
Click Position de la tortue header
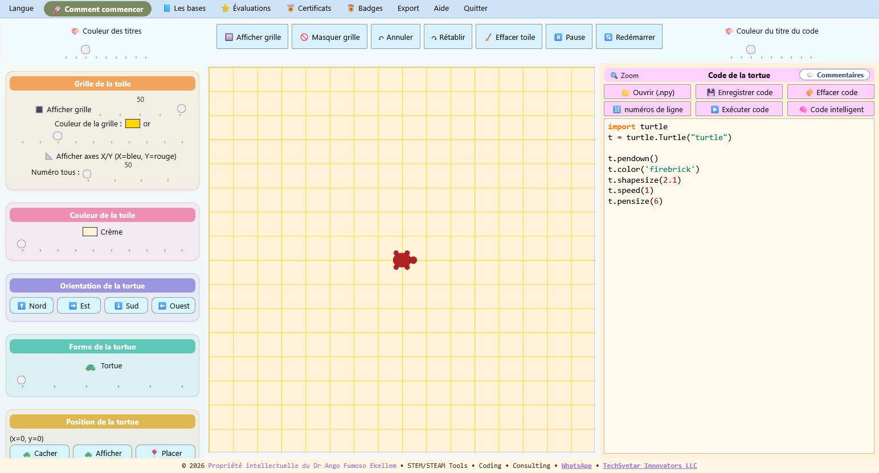click(103, 422)
